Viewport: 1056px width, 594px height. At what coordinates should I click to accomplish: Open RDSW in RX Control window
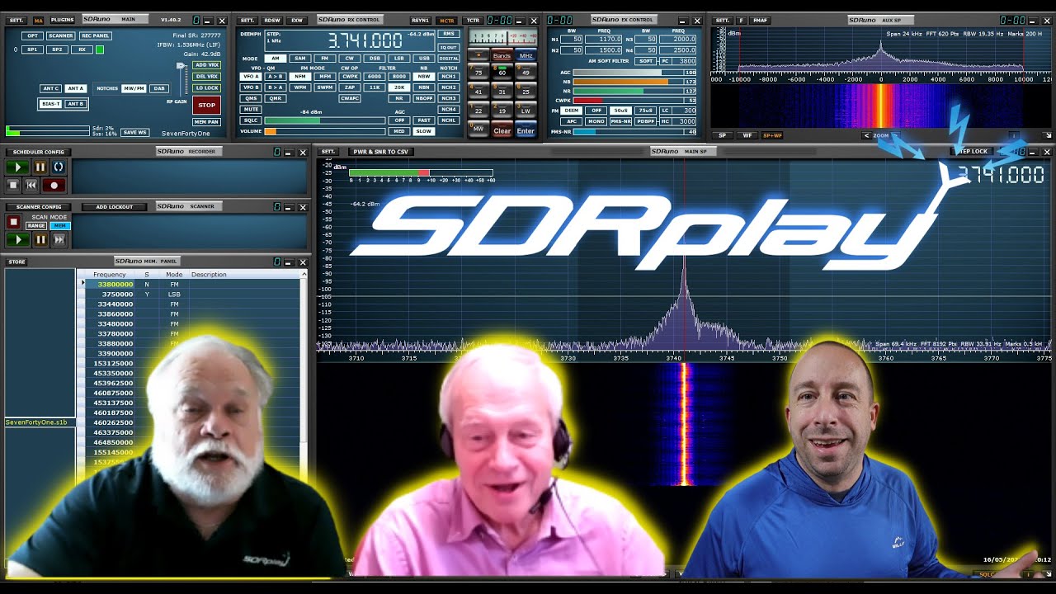pyautogui.click(x=271, y=20)
